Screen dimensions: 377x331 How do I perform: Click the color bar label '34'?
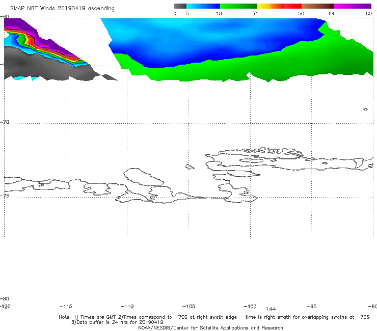click(255, 13)
